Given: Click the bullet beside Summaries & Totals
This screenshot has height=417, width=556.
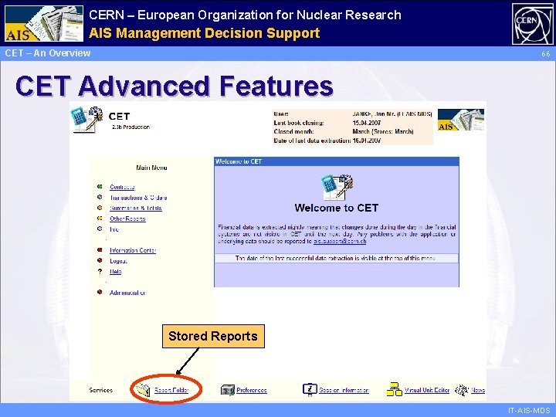Looking at the screenshot, I should pyautogui.click(x=100, y=208).
